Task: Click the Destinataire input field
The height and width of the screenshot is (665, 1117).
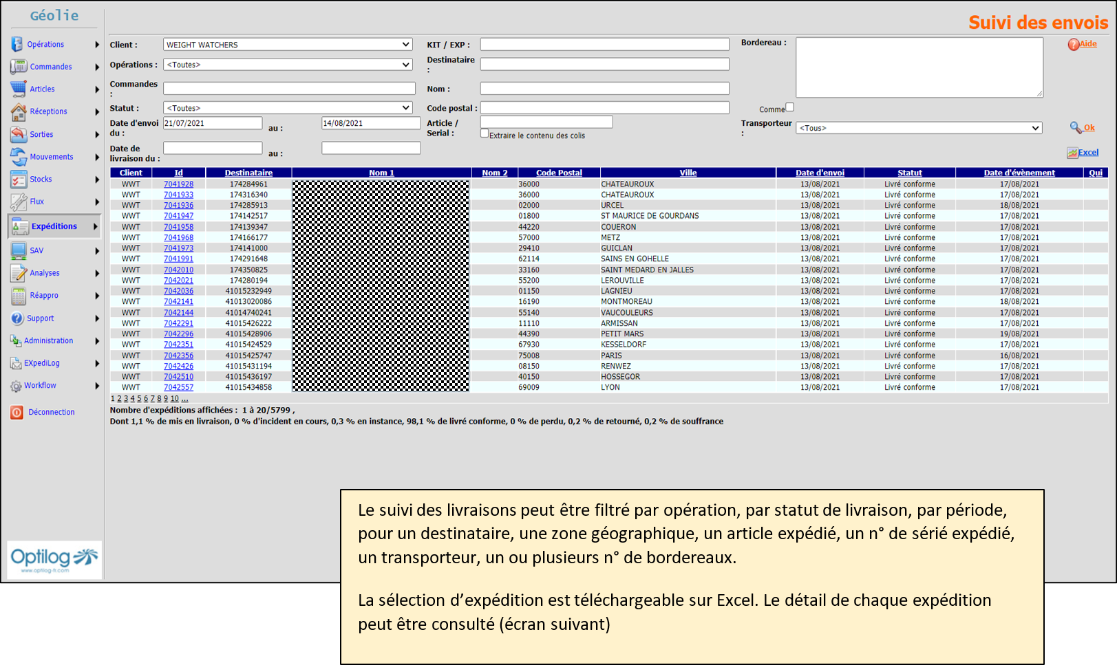Action: click(x=604, y=64)
